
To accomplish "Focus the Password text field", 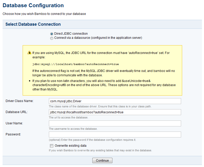I will coord(115,135).
